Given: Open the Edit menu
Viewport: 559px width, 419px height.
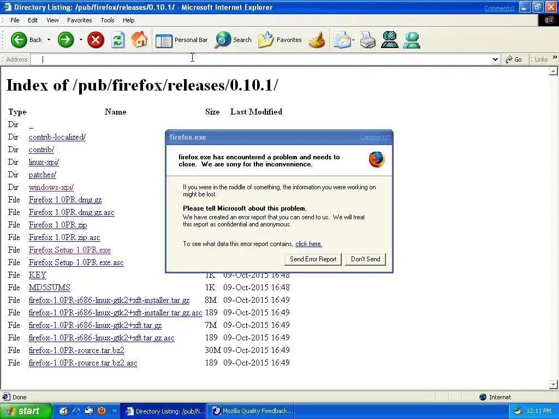Looking at the screenshot, I should (x=33, y=20).
